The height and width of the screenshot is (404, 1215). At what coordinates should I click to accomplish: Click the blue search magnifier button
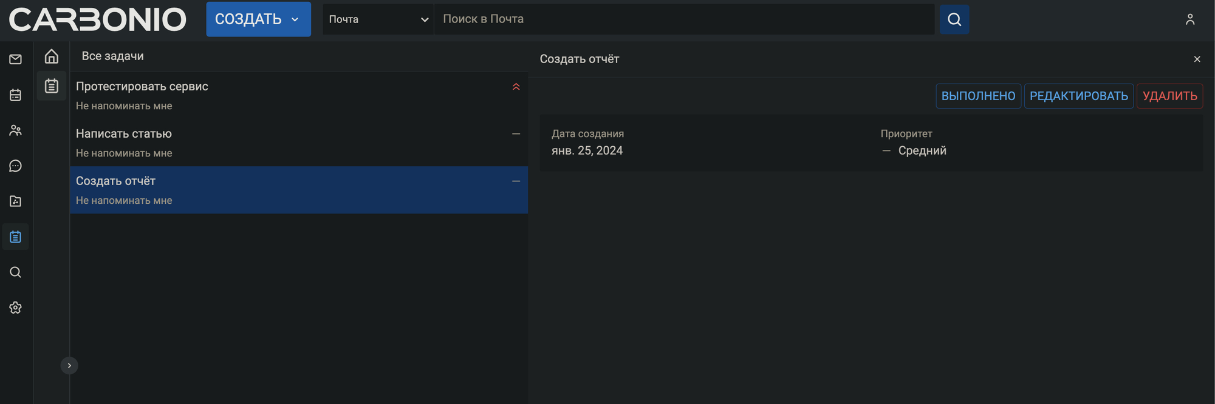(954, 19)
